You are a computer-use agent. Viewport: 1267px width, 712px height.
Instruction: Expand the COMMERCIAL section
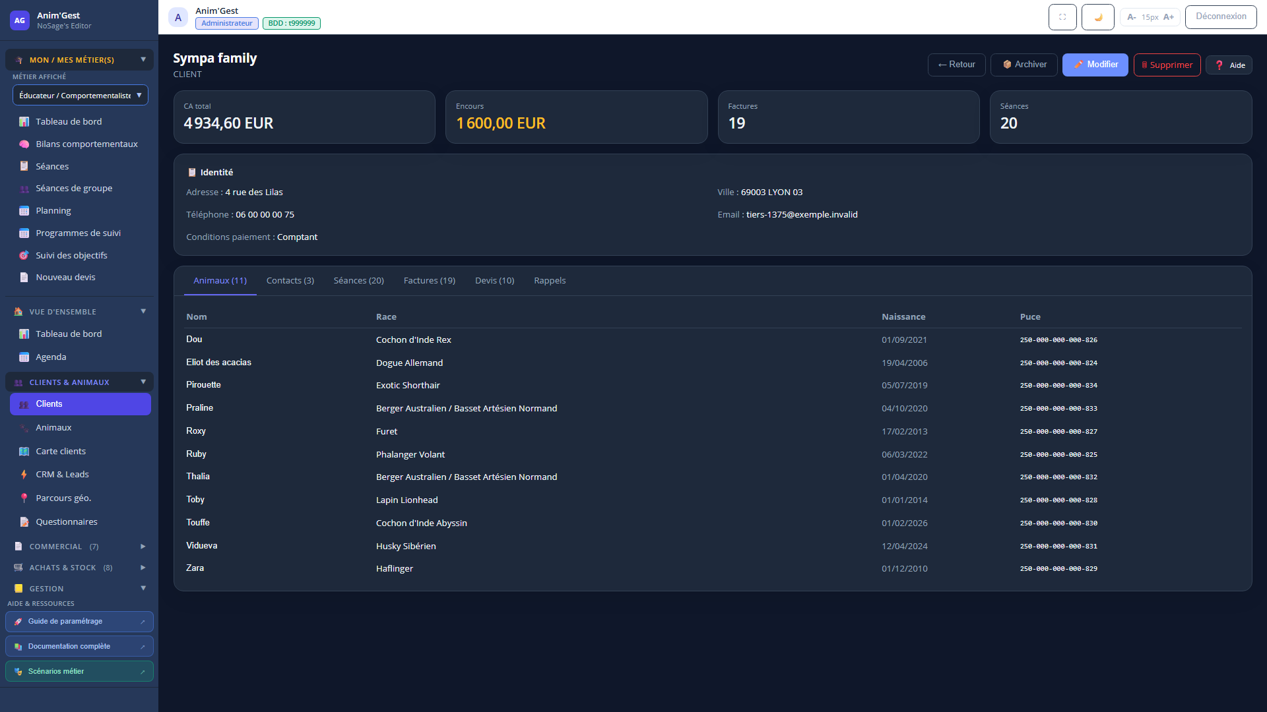coord(79,547)
